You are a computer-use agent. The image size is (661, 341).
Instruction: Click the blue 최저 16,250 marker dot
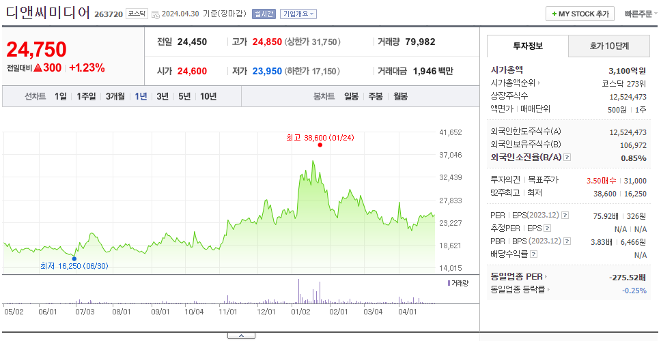(x=74, y=258)
